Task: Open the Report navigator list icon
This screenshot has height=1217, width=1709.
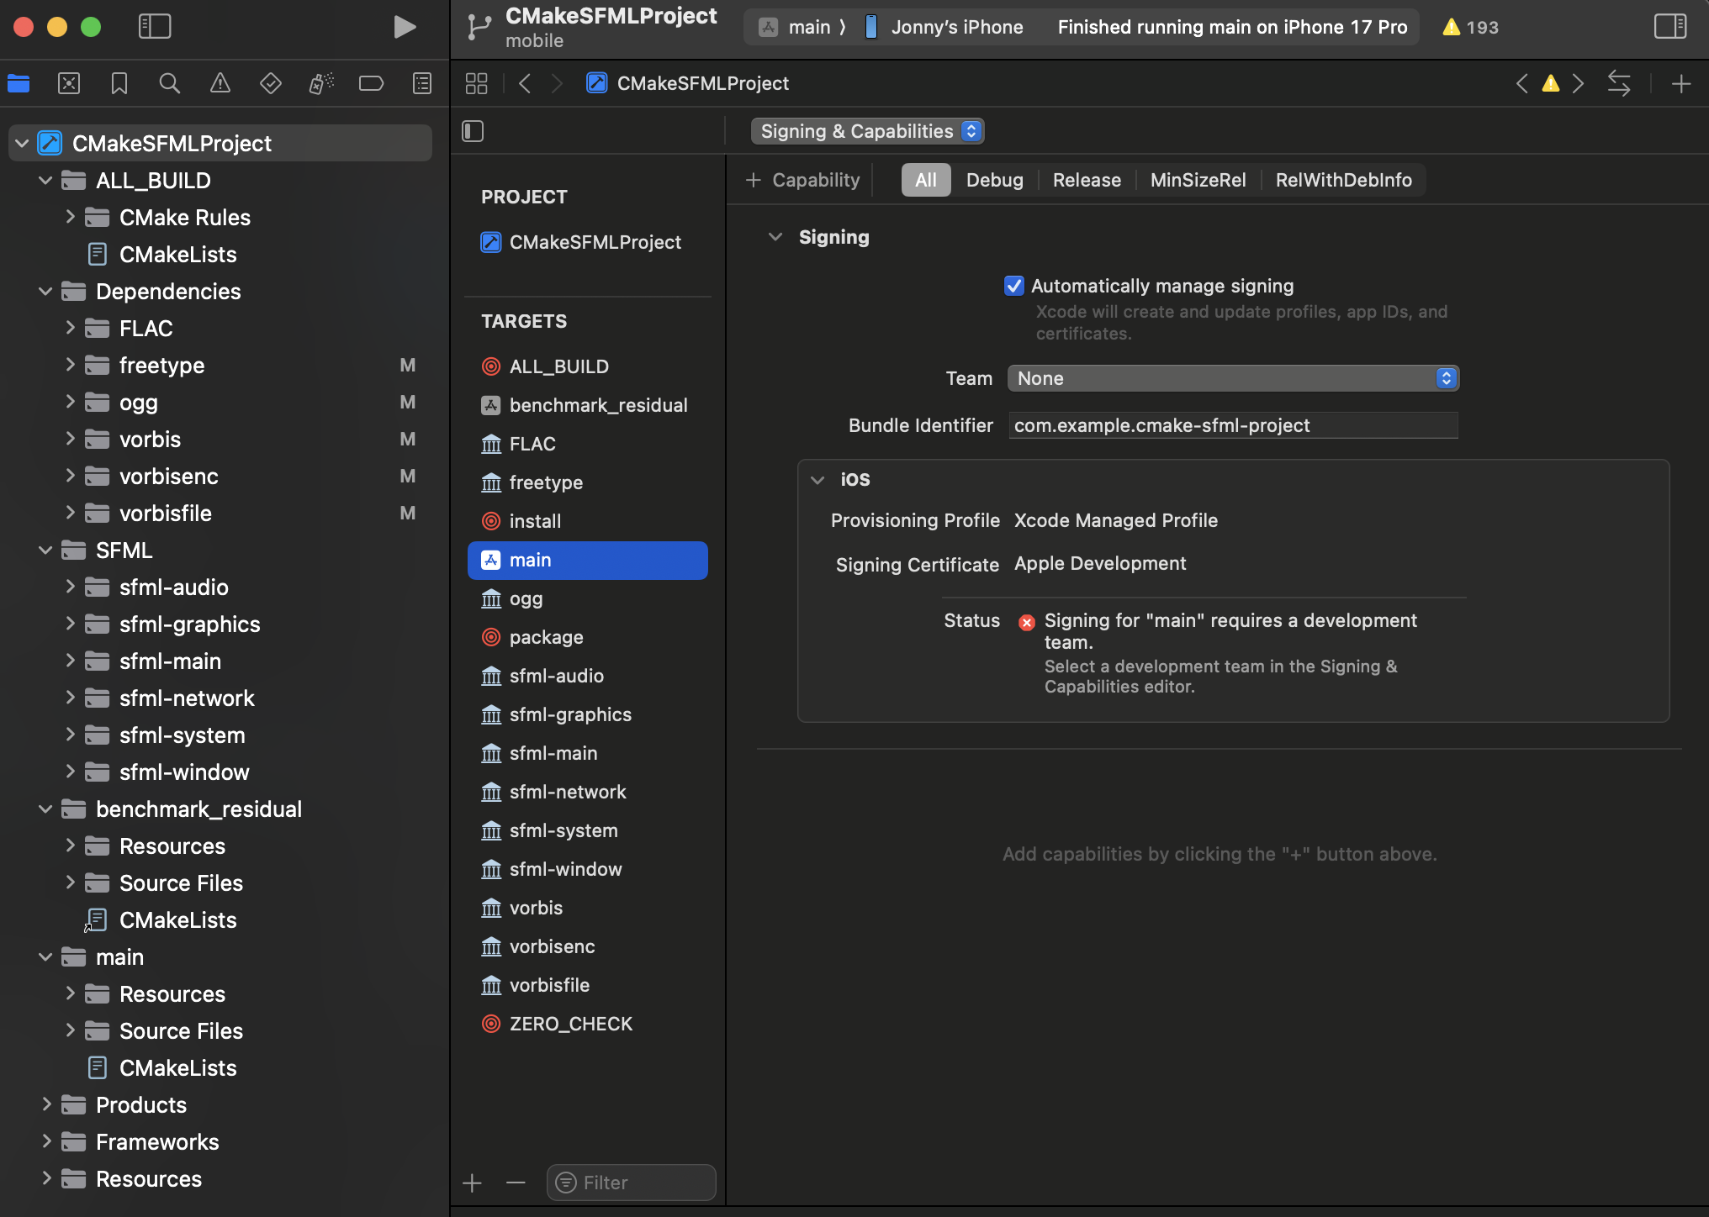Action: coord(421,83)
